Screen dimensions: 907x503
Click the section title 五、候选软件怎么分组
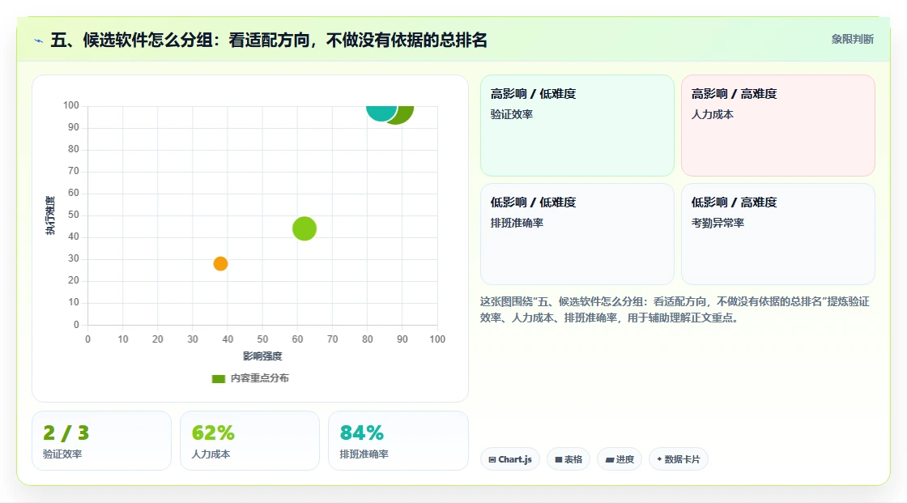269,40
